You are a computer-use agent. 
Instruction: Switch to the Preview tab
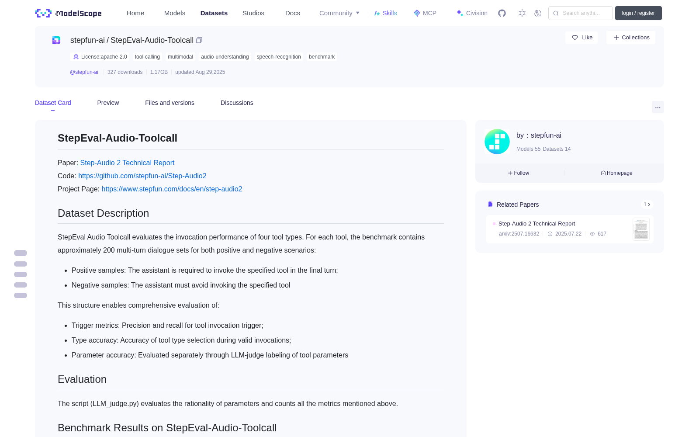108,103
